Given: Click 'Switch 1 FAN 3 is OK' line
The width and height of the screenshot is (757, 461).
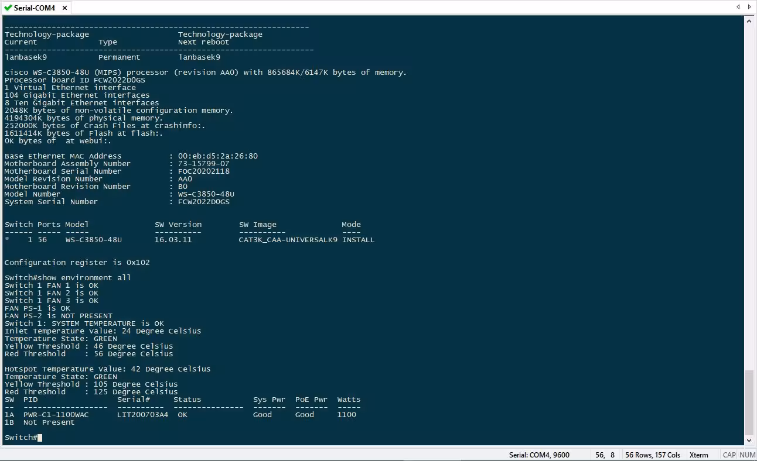Looking at the screenshot, I should tap(52, 301).
